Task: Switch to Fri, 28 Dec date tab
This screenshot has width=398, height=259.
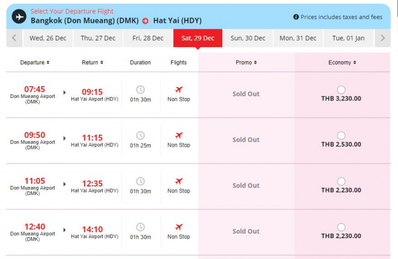Action: (x=148, y=38)
